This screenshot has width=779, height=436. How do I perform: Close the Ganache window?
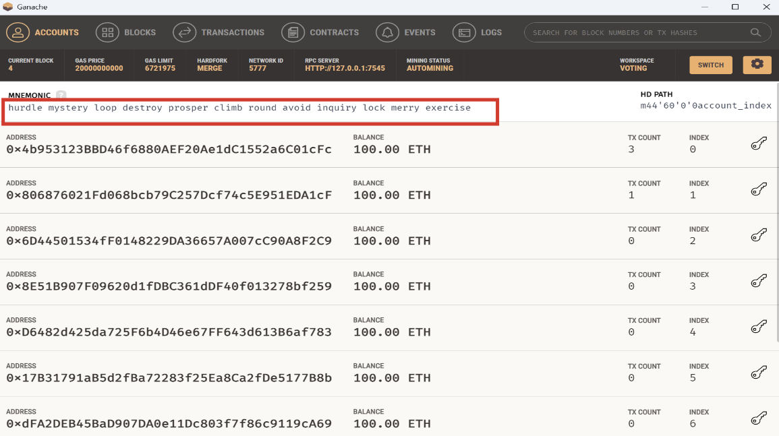(x=766, y=7)
